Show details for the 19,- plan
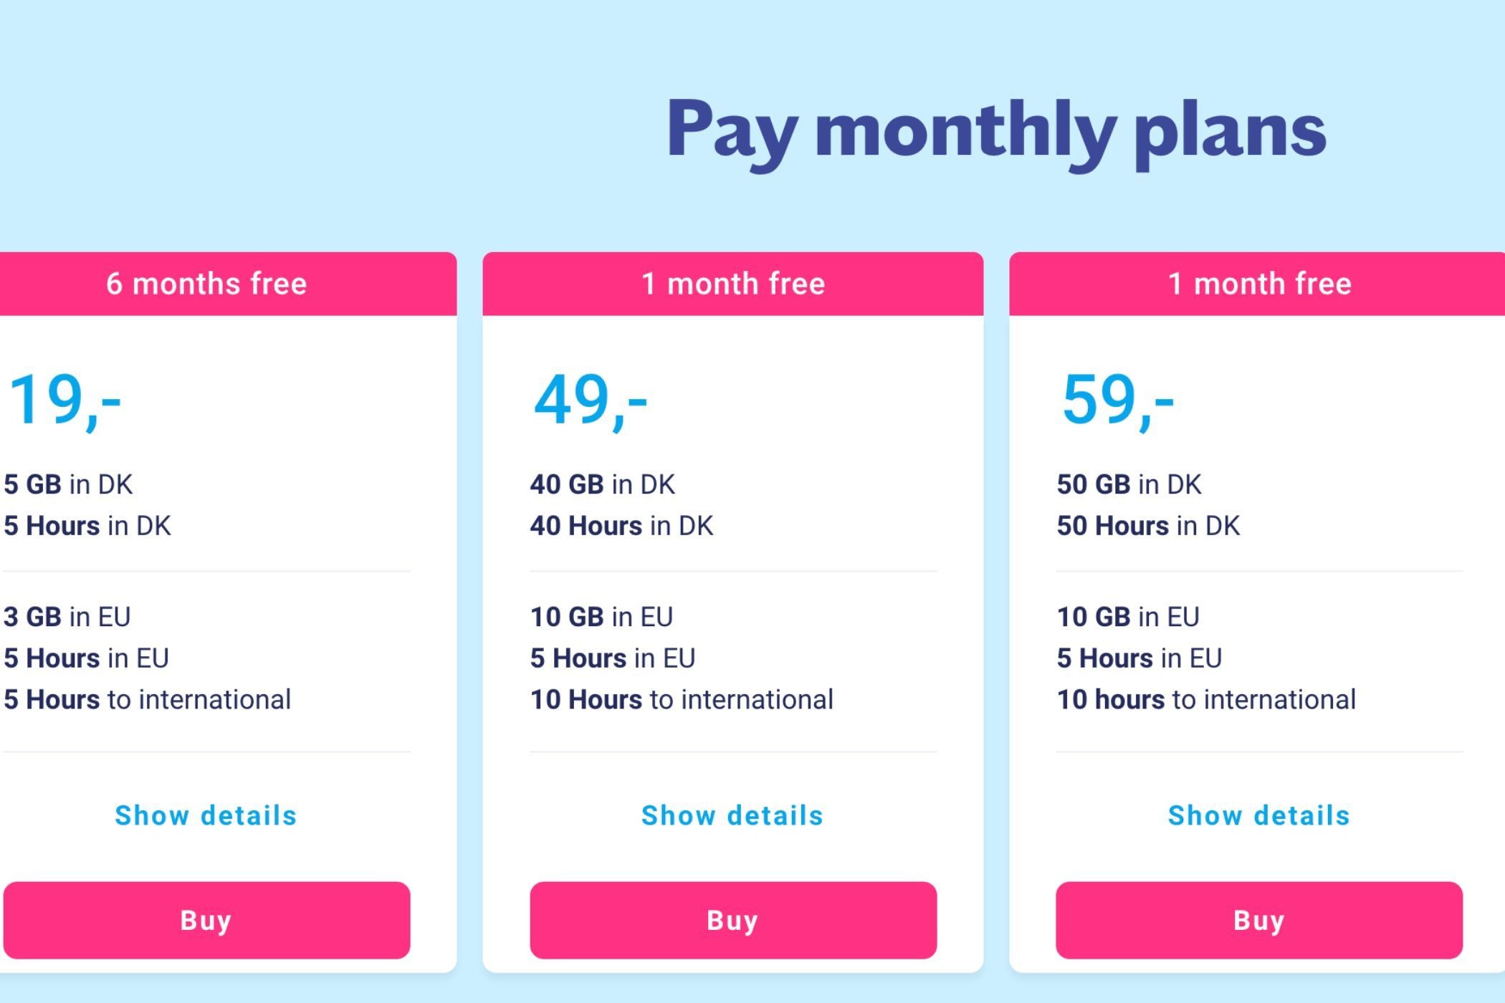This screenshot has width=1505, height=1003. pyautogui.click(x=206, y=815)
